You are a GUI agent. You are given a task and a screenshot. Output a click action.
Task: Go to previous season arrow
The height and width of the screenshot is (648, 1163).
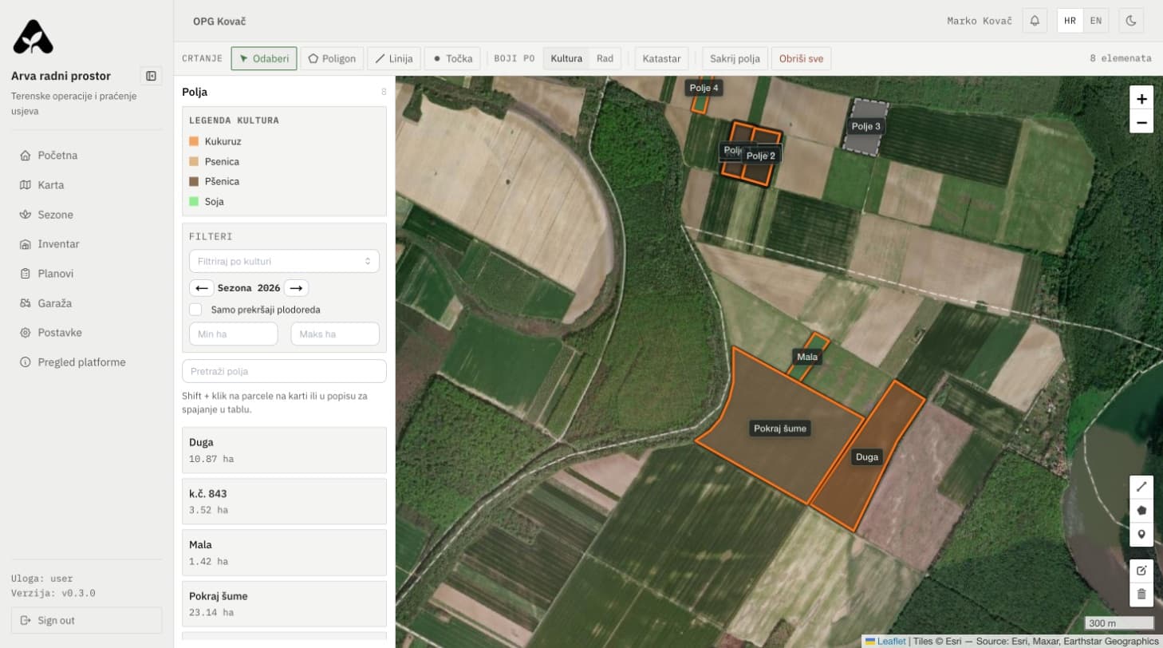click(201, 288)
